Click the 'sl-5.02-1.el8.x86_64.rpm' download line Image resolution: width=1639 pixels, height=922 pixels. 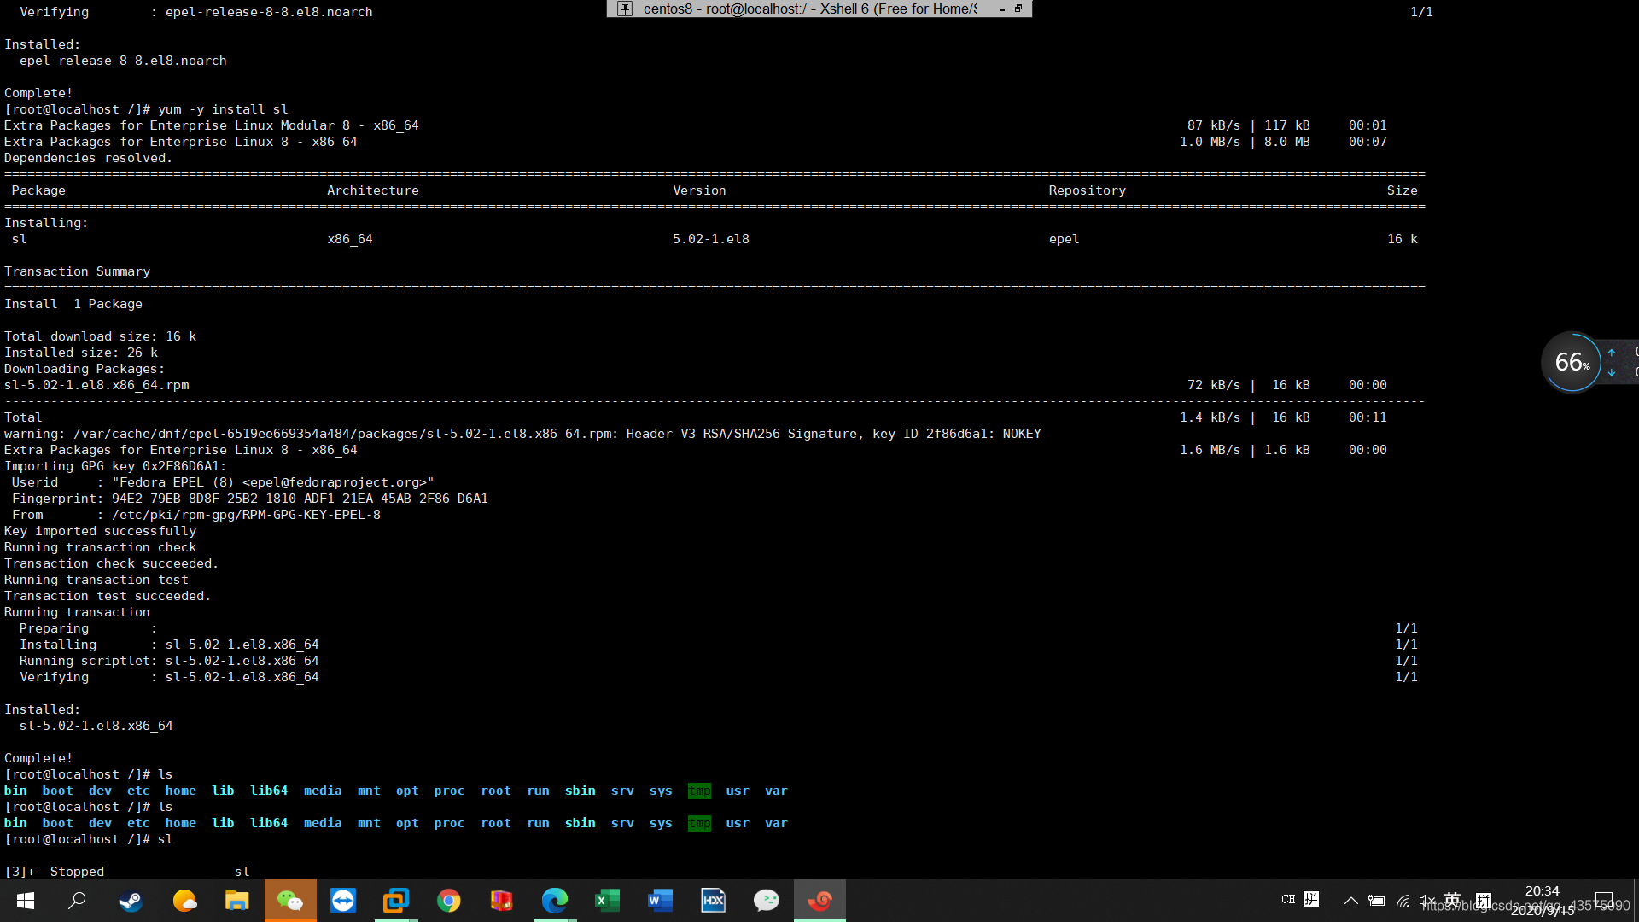click(96, 385)
